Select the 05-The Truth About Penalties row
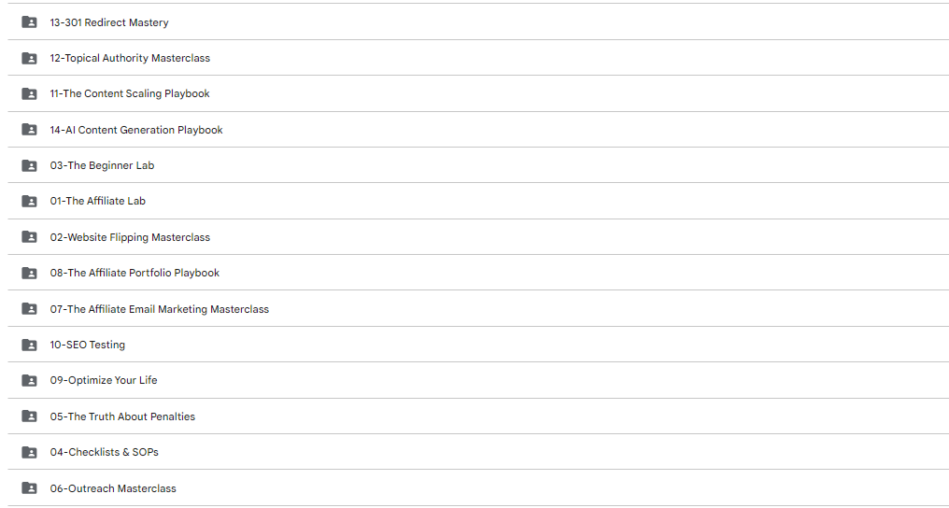Image resolution: width=949 pixels, height=508 pixels. pos(478,416)
